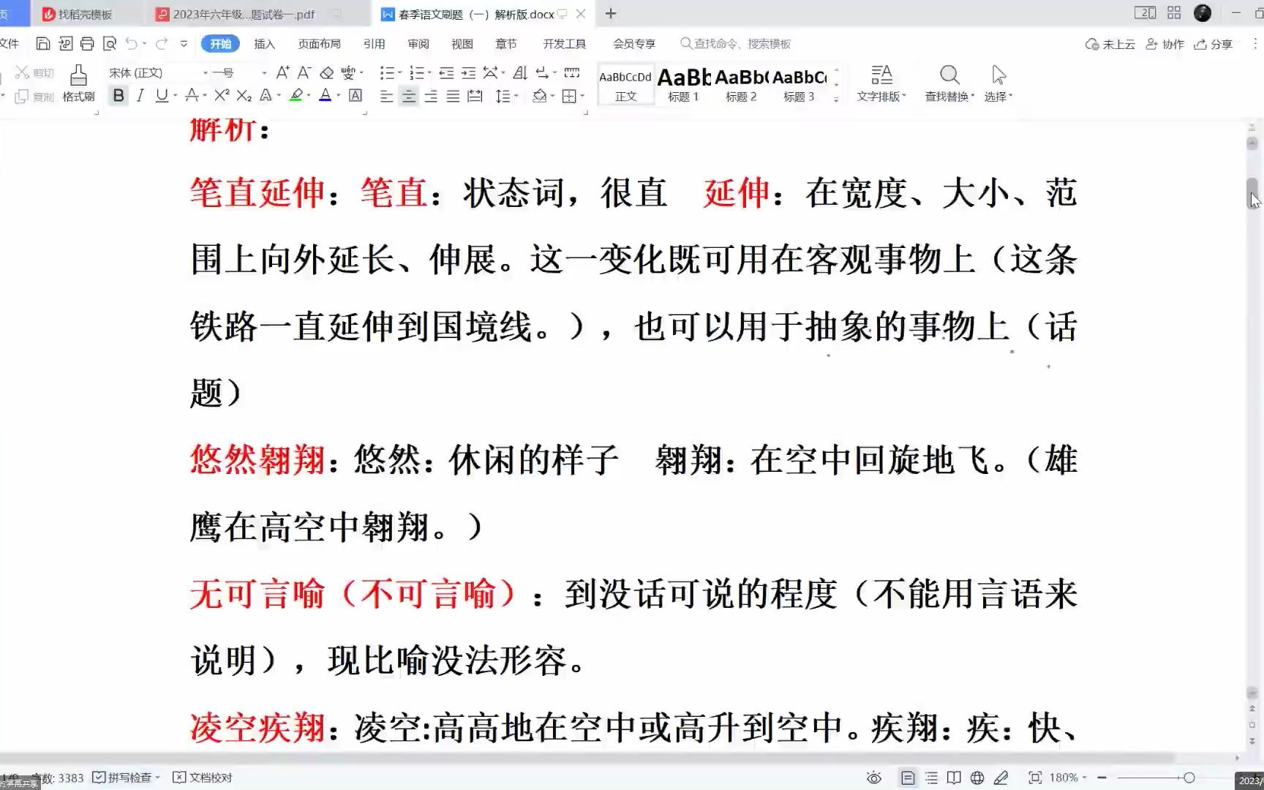The height and width of the screenshot is (790, 1264).
Task: Open the 引用 (References) ribbon tab
Action: click(374, 44)
